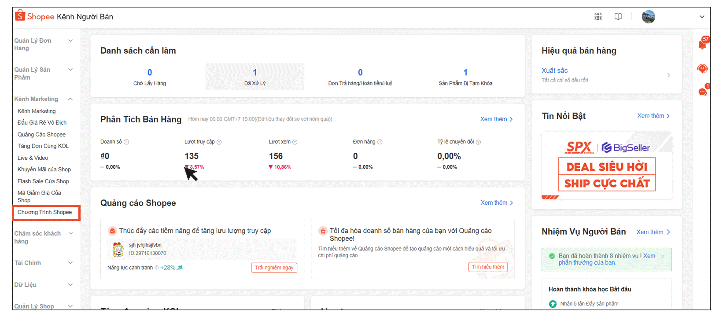Open the chat messages icon

702,92
